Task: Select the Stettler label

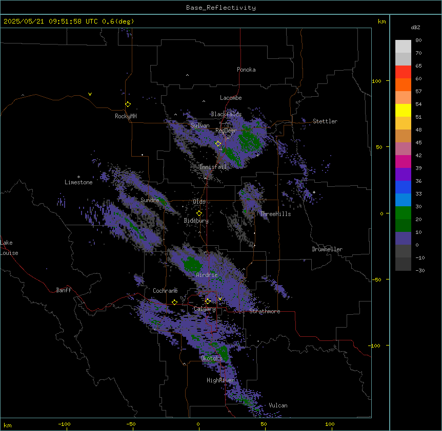Action: 325,121
